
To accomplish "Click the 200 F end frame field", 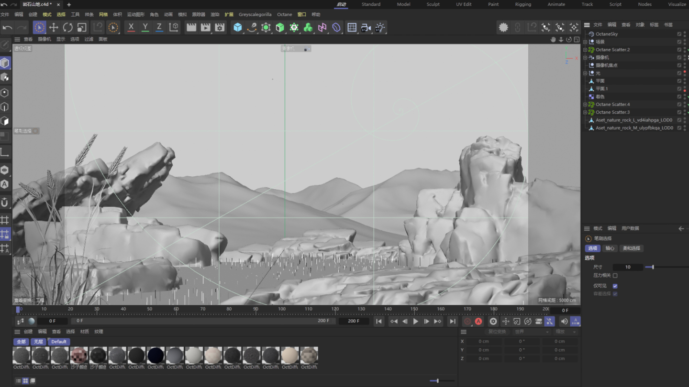I will coord(354,321).
